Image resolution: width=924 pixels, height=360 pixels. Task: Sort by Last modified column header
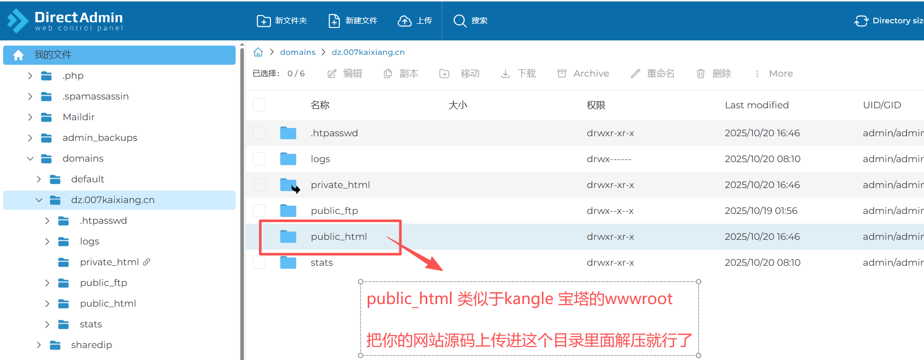756,105
